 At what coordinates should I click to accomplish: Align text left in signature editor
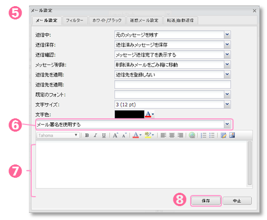point(163,136)
